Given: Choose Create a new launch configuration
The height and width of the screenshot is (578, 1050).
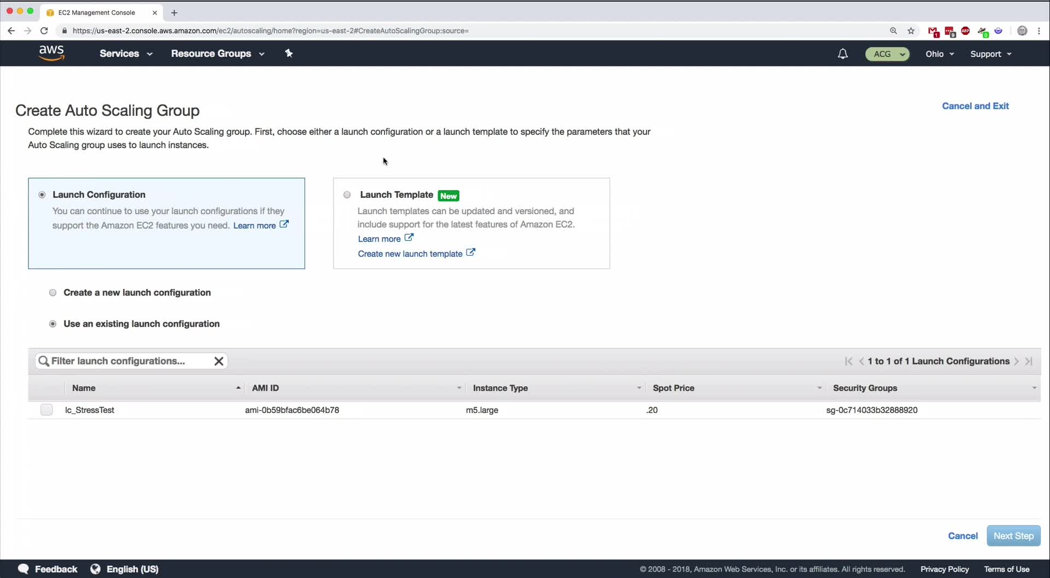Looking at the screenshot, I should coord(52,293).
